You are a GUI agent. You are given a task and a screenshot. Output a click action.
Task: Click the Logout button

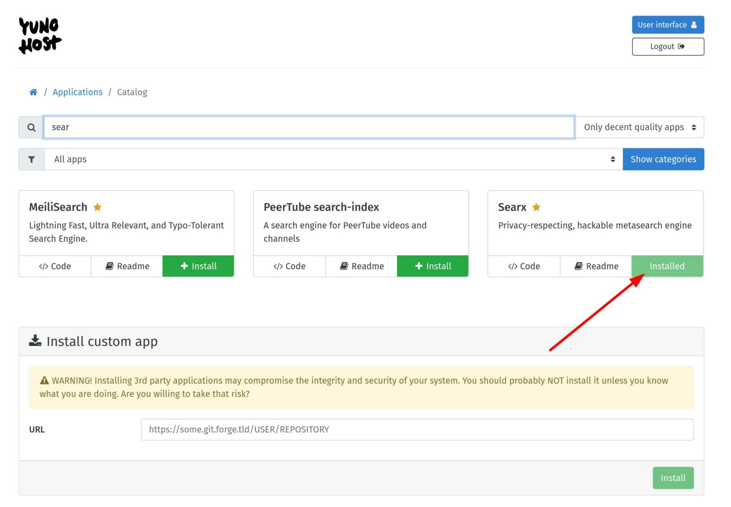pos(667,46)
